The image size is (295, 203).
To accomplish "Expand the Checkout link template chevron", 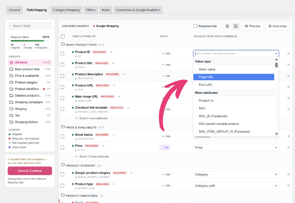I will (128, 108).
